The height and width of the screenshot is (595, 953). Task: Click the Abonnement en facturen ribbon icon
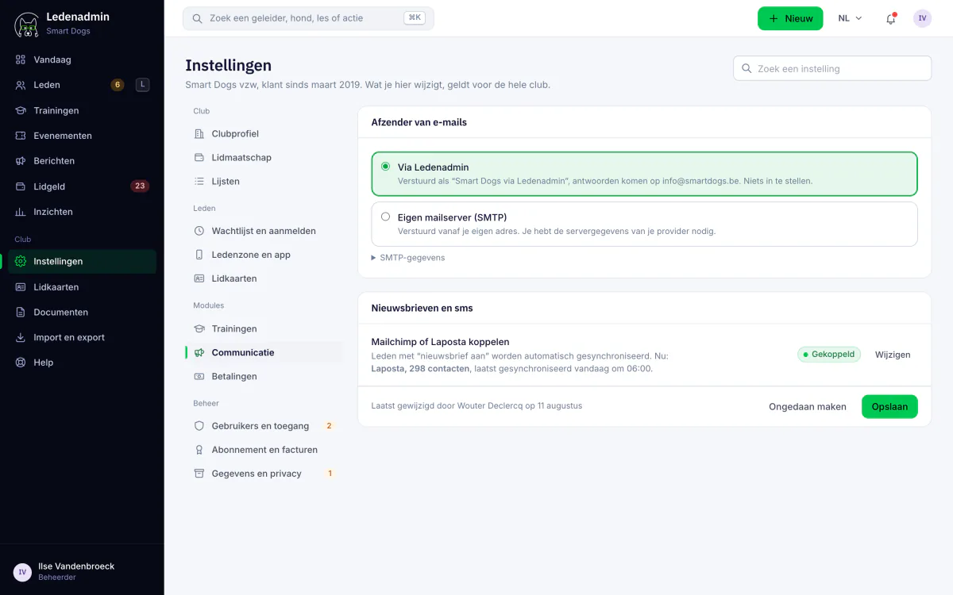pyautogui.click(x=199, y=450)
